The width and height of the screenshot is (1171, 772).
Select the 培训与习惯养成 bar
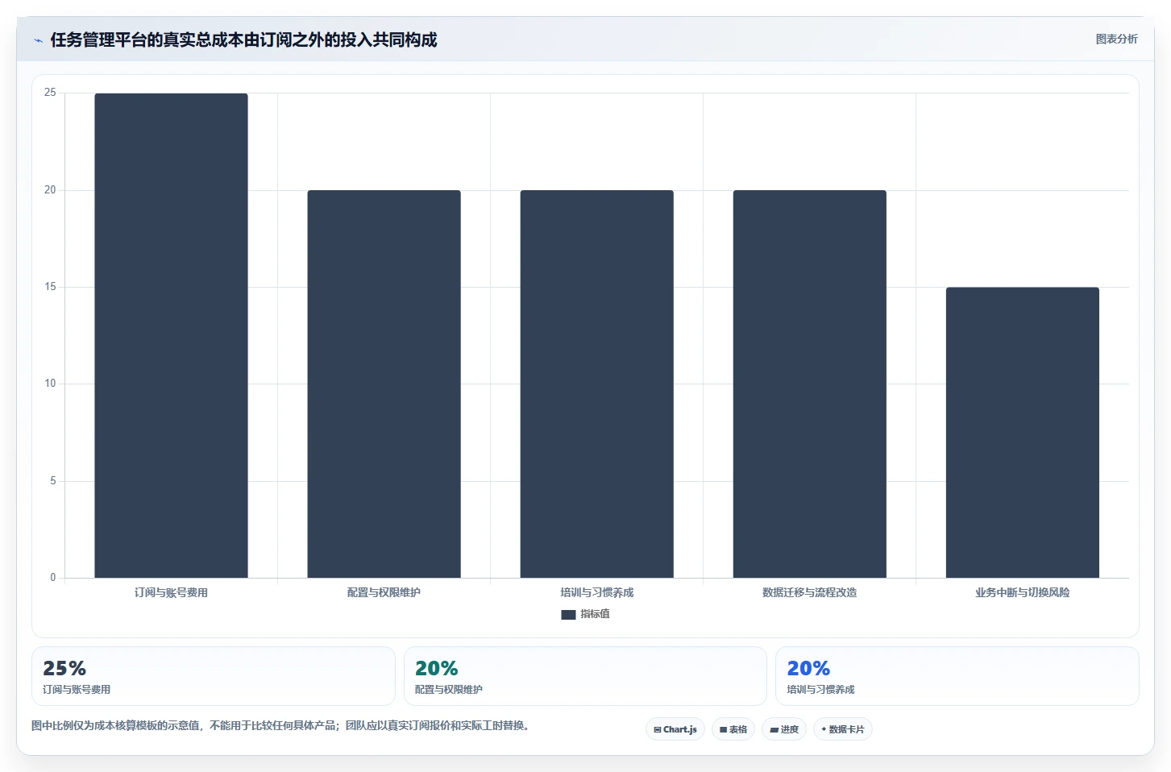tap(596, 384)
